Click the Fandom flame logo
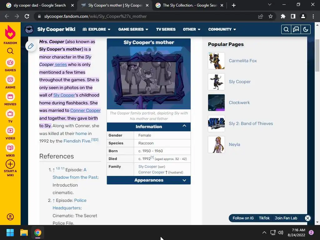 (10, 32)
